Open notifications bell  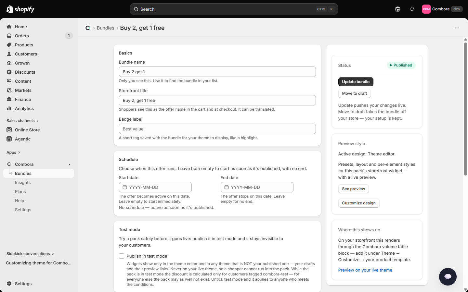click(412, 9)
